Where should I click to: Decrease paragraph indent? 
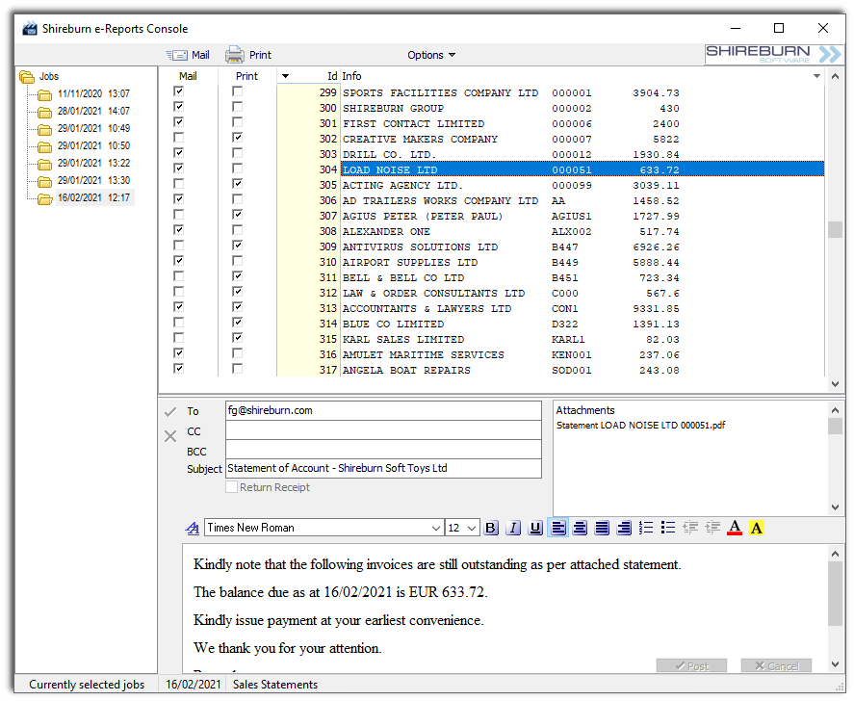tap(690, 528)
